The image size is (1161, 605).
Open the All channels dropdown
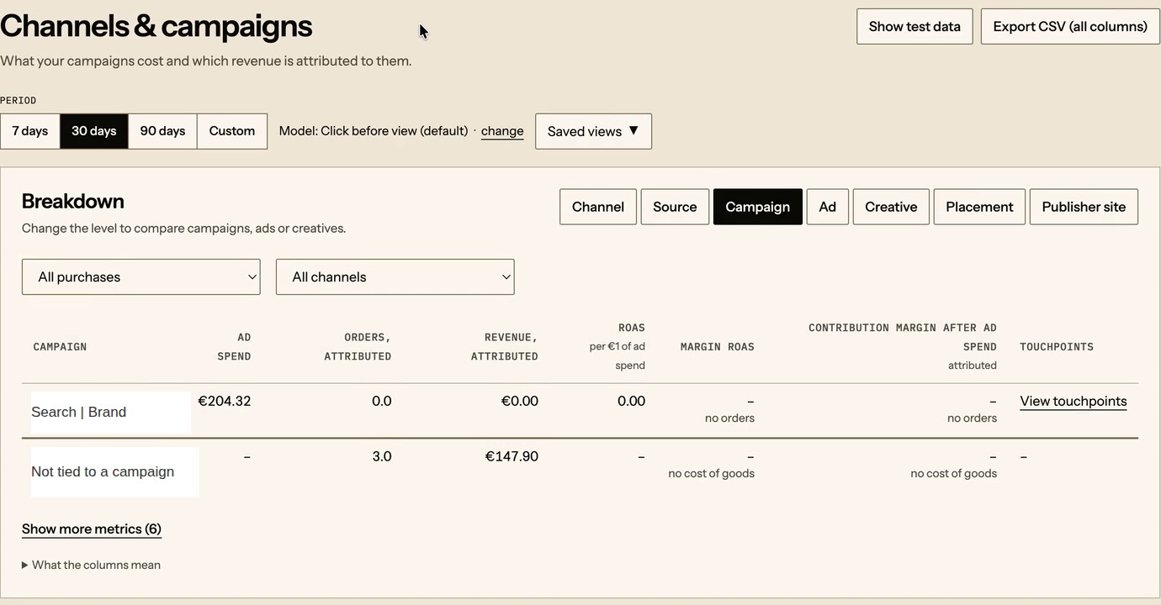click(x=395, y=277)
